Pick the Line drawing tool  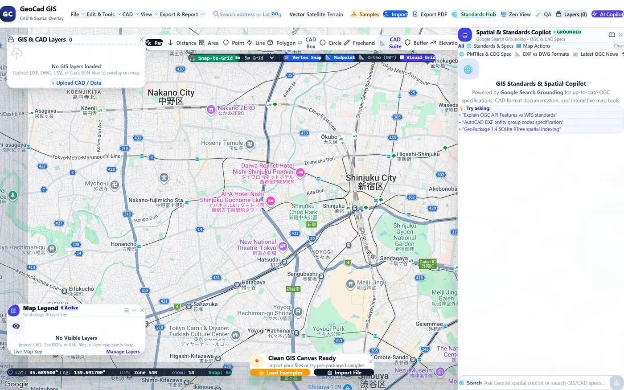(x=256, y=43)
